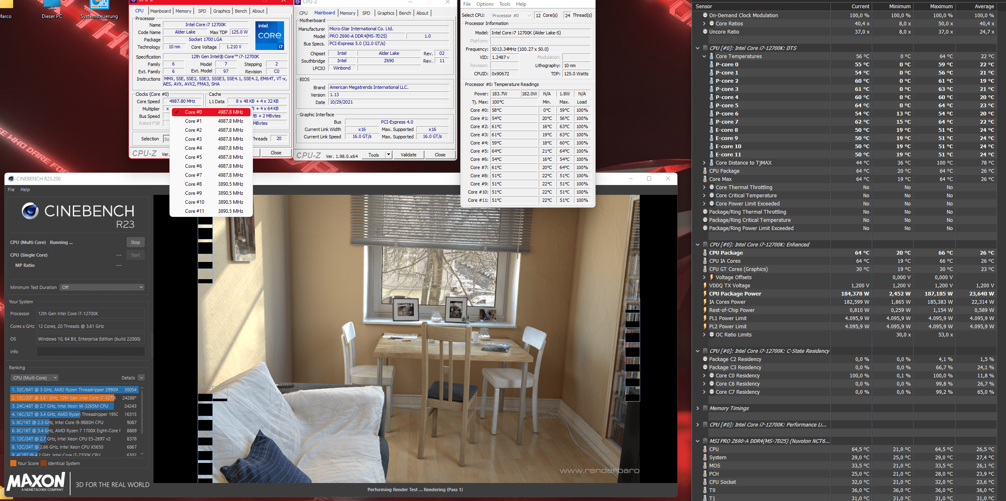The width and height of the screenshot is (1006, 501).
Task: Click the Info text field in Cinebench
Action: pyautogui.click(x=90, y=352)
